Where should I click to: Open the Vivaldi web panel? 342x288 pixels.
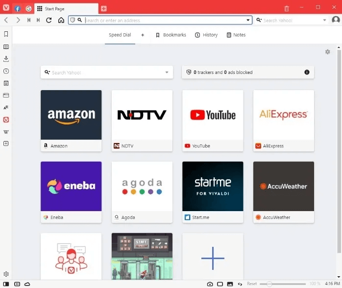click(x=6, y=120)
